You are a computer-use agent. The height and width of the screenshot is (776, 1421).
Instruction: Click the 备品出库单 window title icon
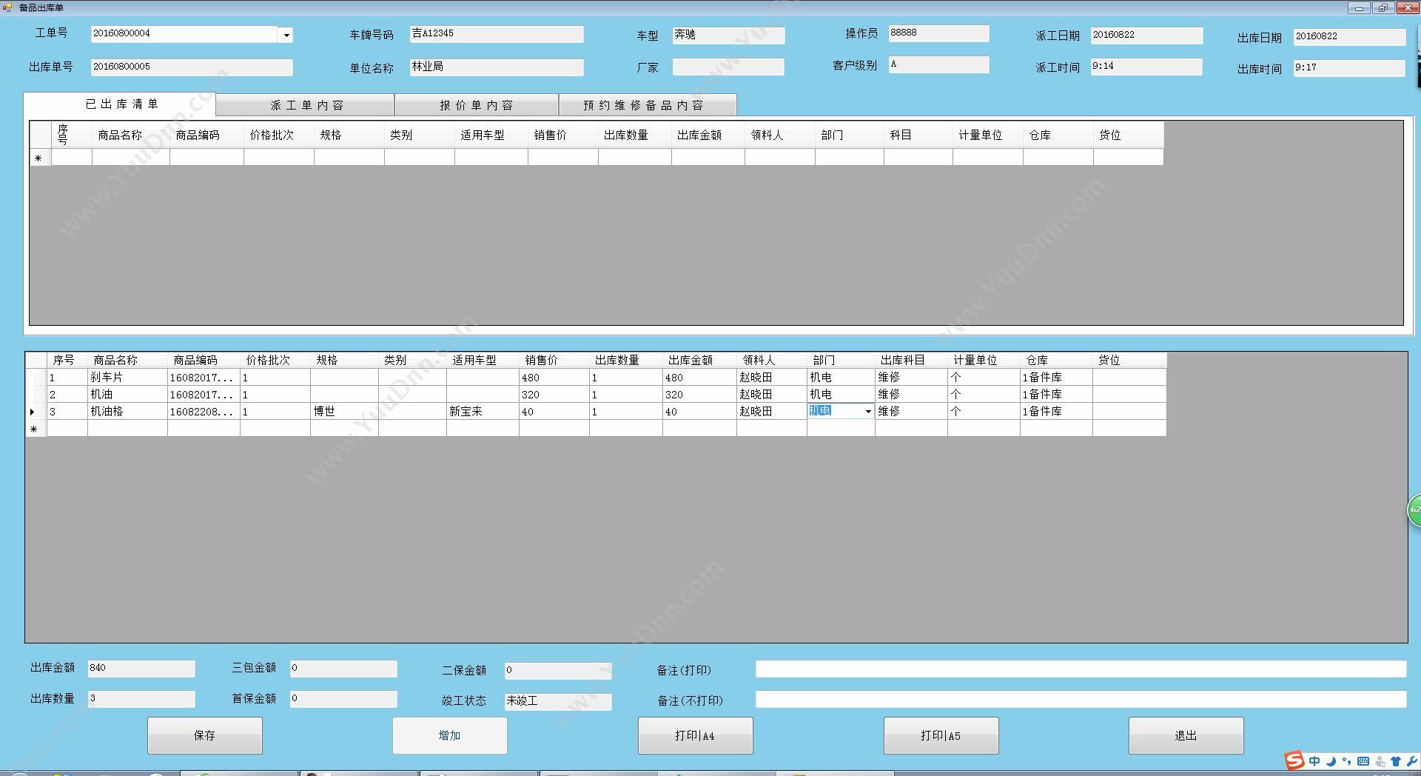pyautogui.click(x=8, y=7)
